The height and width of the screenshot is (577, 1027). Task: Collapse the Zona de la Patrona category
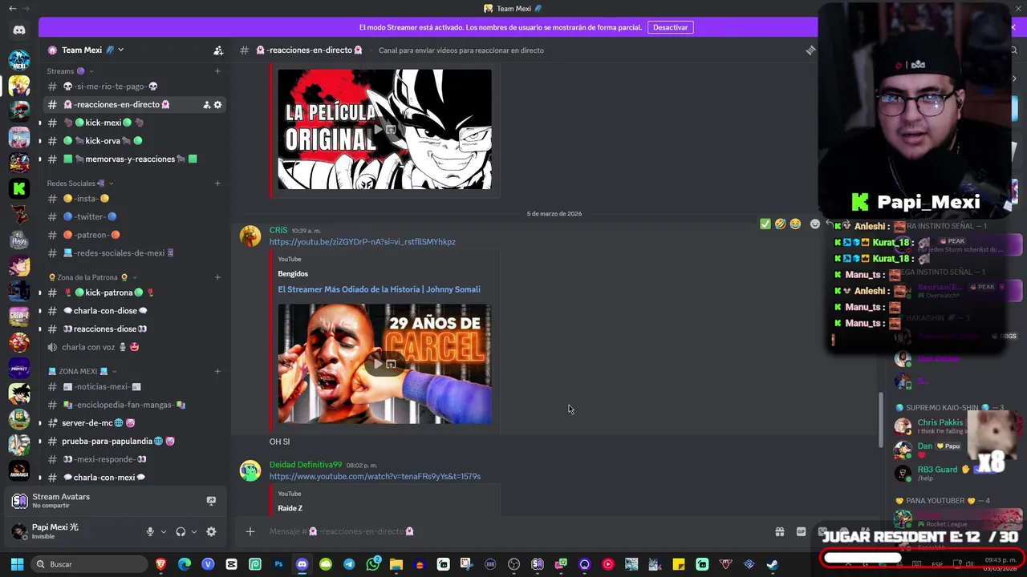tap(92, 277)
